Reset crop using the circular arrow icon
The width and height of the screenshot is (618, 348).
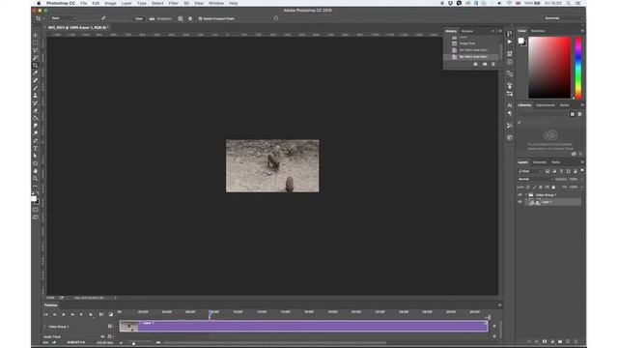point(276,18)
